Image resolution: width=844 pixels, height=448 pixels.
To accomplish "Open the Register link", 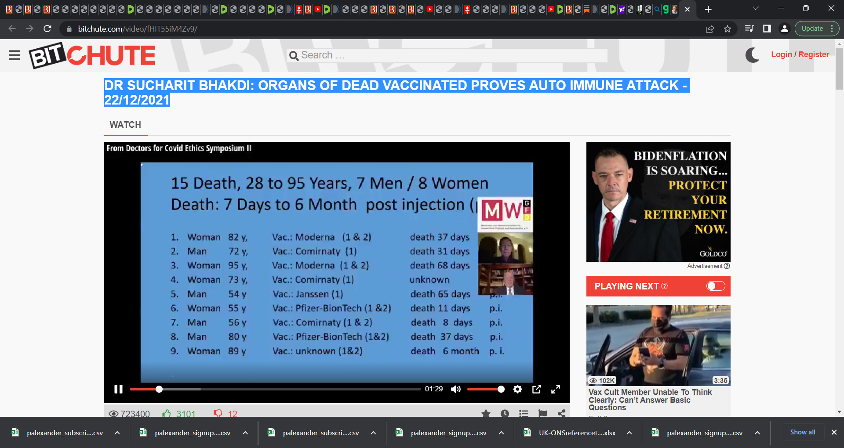I will click(814, 54).
